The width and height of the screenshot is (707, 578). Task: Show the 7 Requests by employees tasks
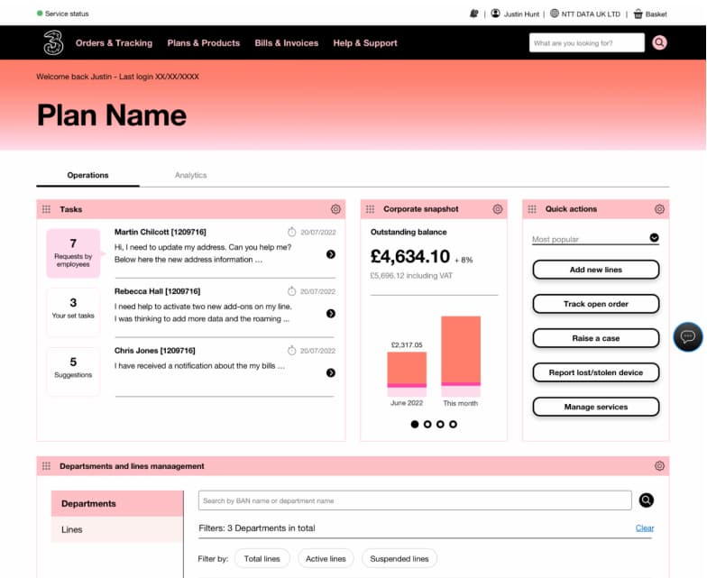click(x=73, y=252)
